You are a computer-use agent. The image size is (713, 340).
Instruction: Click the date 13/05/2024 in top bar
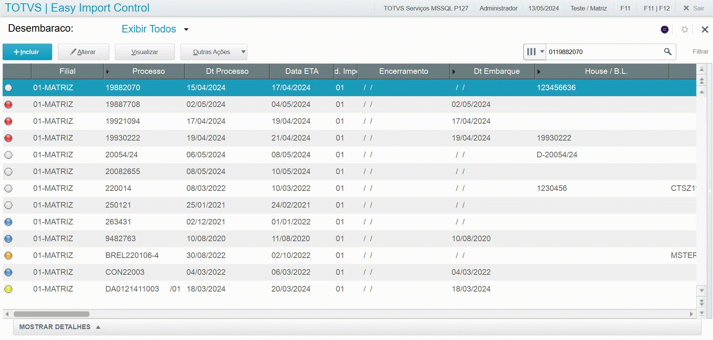point(543,8)
